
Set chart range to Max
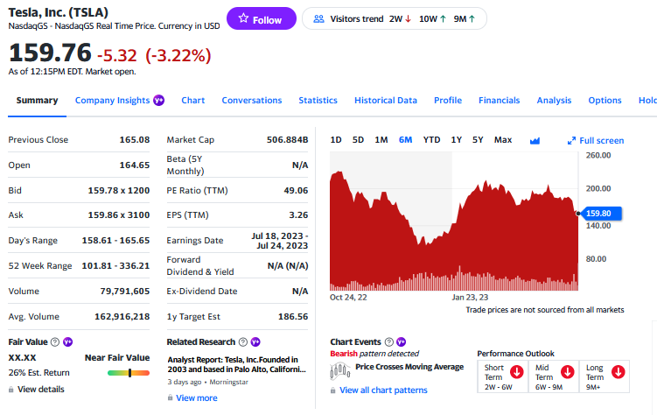click(x=503, y=140)
